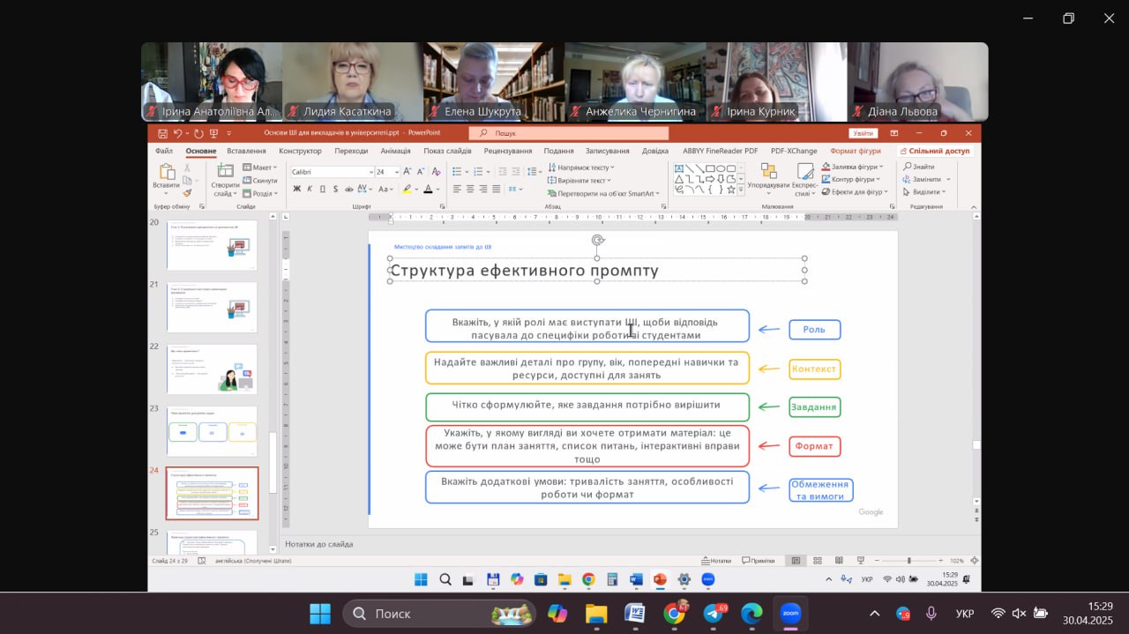Select slide 23 thumbnail in the slide panel
This screenshot has height=634, width=1129.
coord(212,430)
